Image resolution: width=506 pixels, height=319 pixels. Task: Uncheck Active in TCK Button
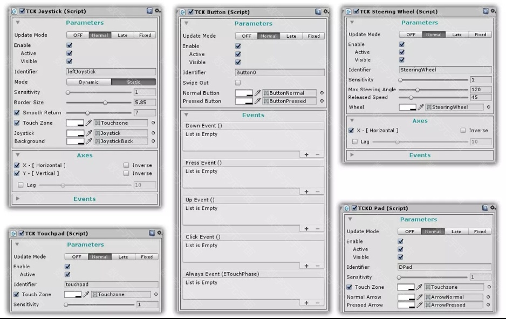click(x=238, y=54)
